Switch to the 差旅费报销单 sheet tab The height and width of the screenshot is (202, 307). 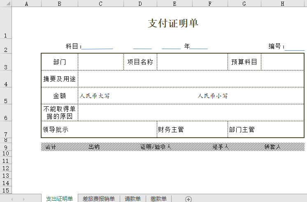click(98, 199)
